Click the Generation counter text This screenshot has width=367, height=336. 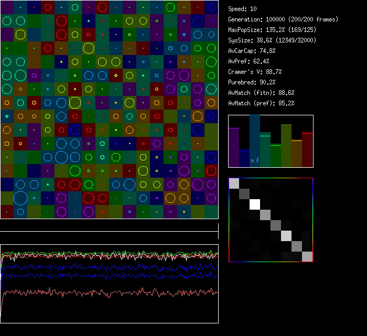coord(283,19)
